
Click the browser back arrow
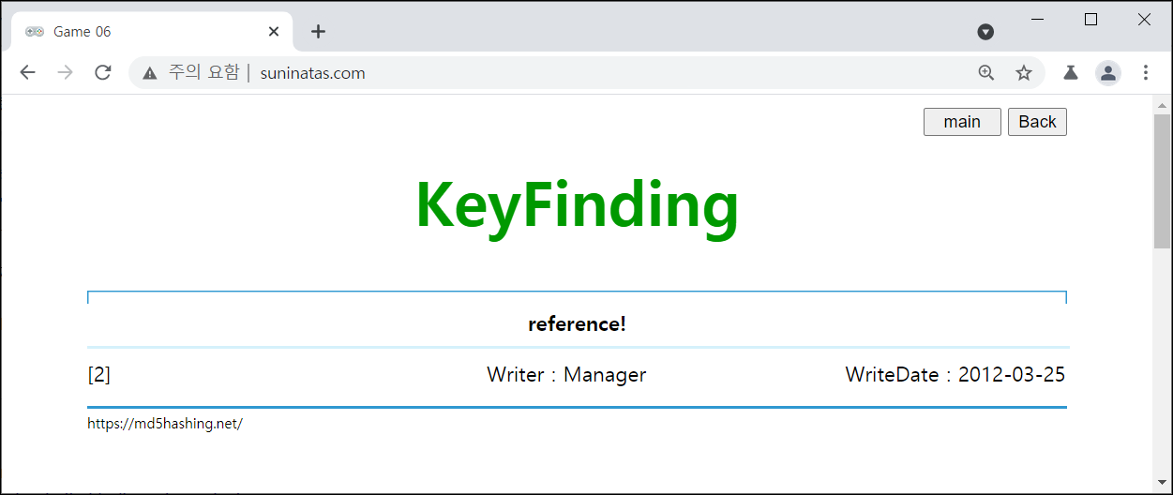tap(27, 72)
